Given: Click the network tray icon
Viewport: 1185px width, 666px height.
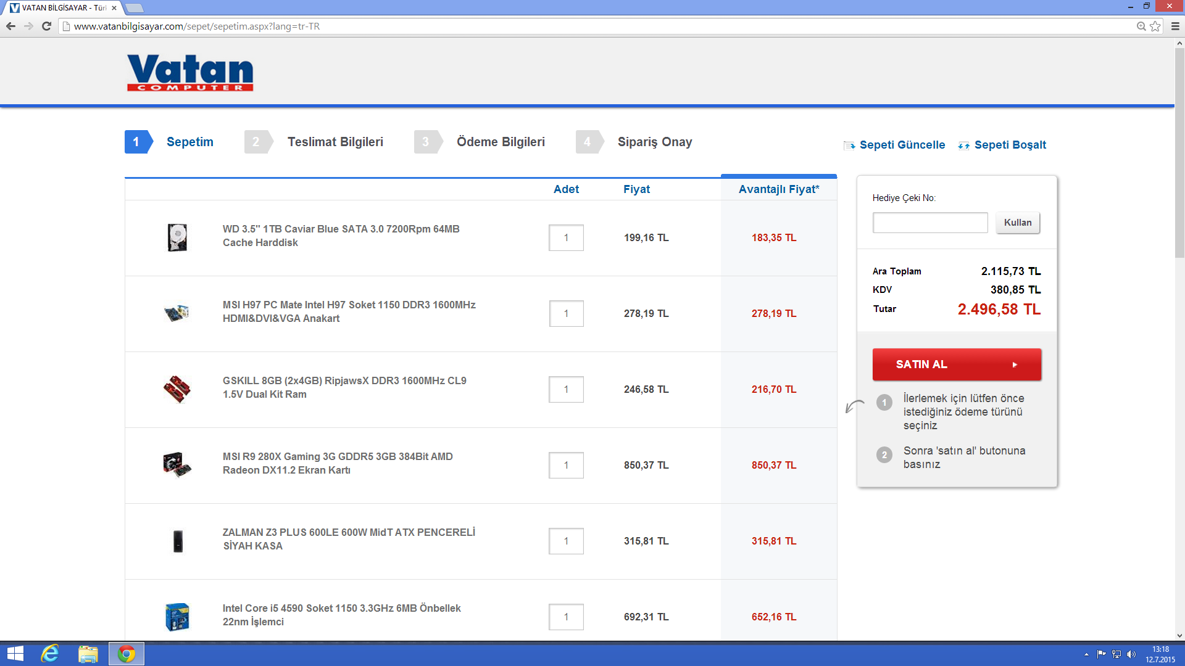Looking at the screenshot, I should click(1116, 654).
